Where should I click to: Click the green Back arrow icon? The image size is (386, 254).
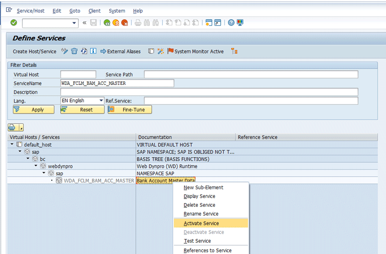point(107,23)
